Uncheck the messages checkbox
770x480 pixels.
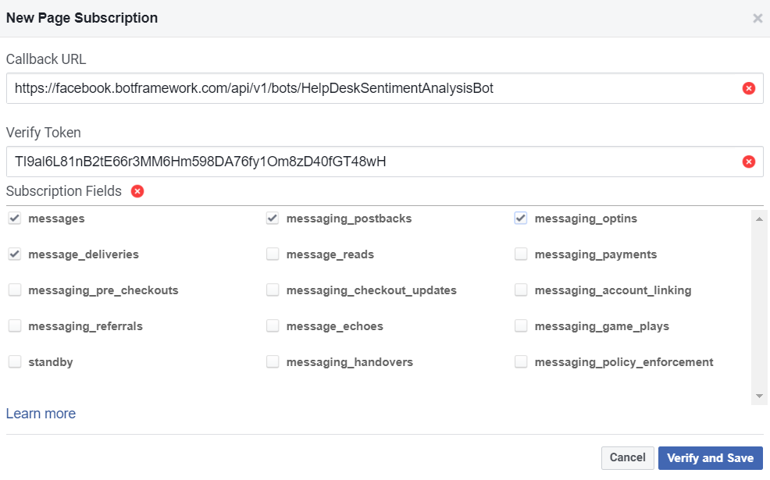pyautogui.click(x=15, y=219)
